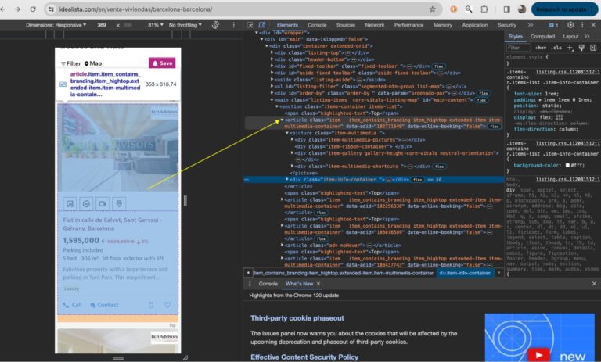Viewport: 601px width, 362px height.
Task: Open the Performance tab
Action: point(408,25)
